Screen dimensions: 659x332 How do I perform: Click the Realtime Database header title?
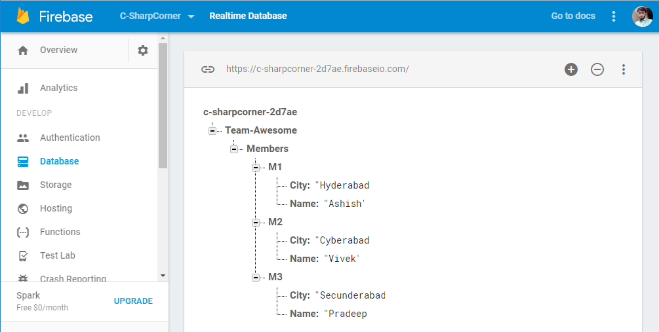(248, 16)
